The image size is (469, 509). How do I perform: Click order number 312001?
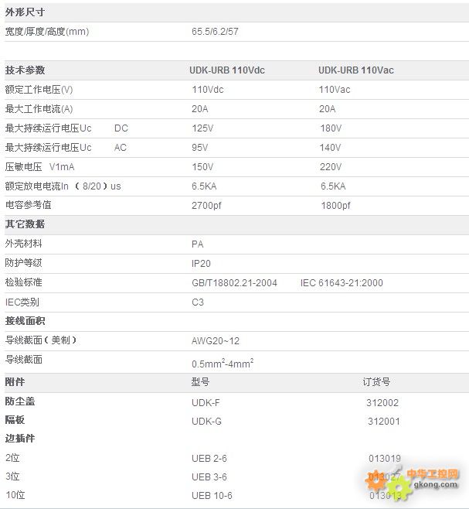pos(383,421)
